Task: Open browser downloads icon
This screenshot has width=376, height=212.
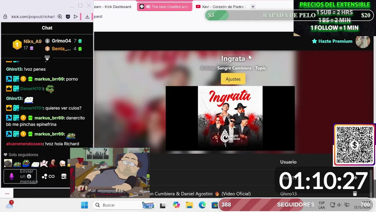Action: pos(87,17)
